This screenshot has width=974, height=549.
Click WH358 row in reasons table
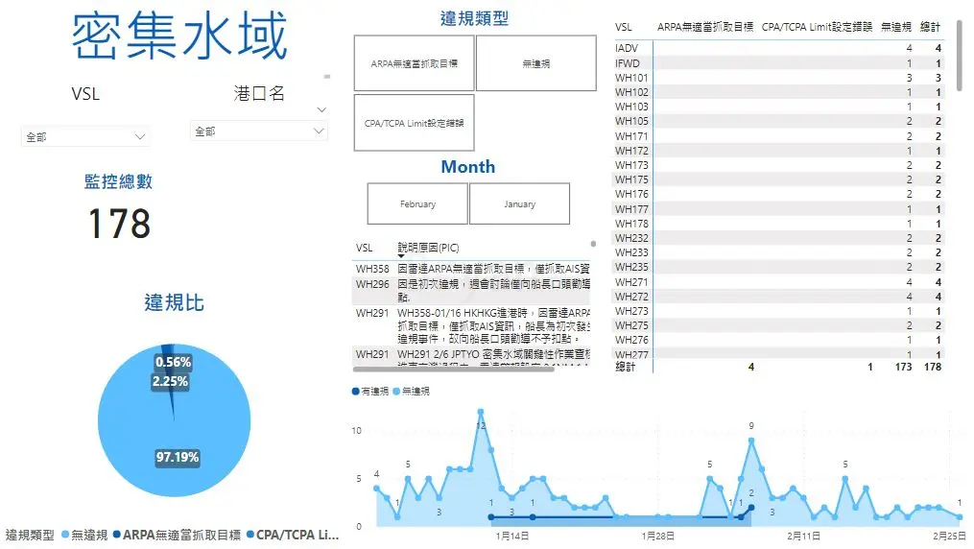point(472,269)
